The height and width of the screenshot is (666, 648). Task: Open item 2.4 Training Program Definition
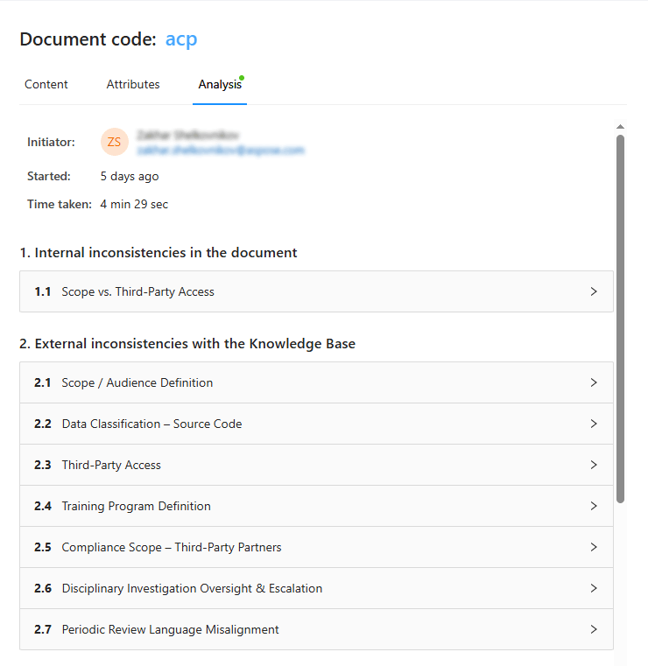(136, 506)
